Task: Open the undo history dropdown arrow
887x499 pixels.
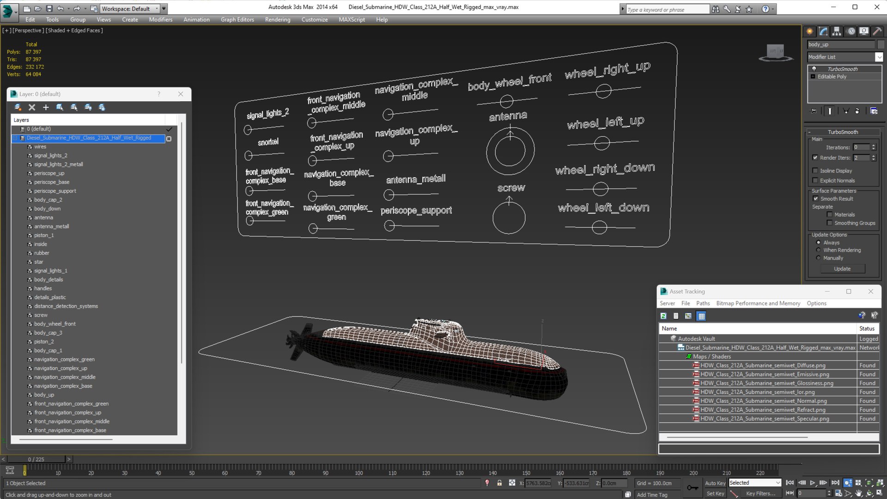Action: click(x=68, y=8)
